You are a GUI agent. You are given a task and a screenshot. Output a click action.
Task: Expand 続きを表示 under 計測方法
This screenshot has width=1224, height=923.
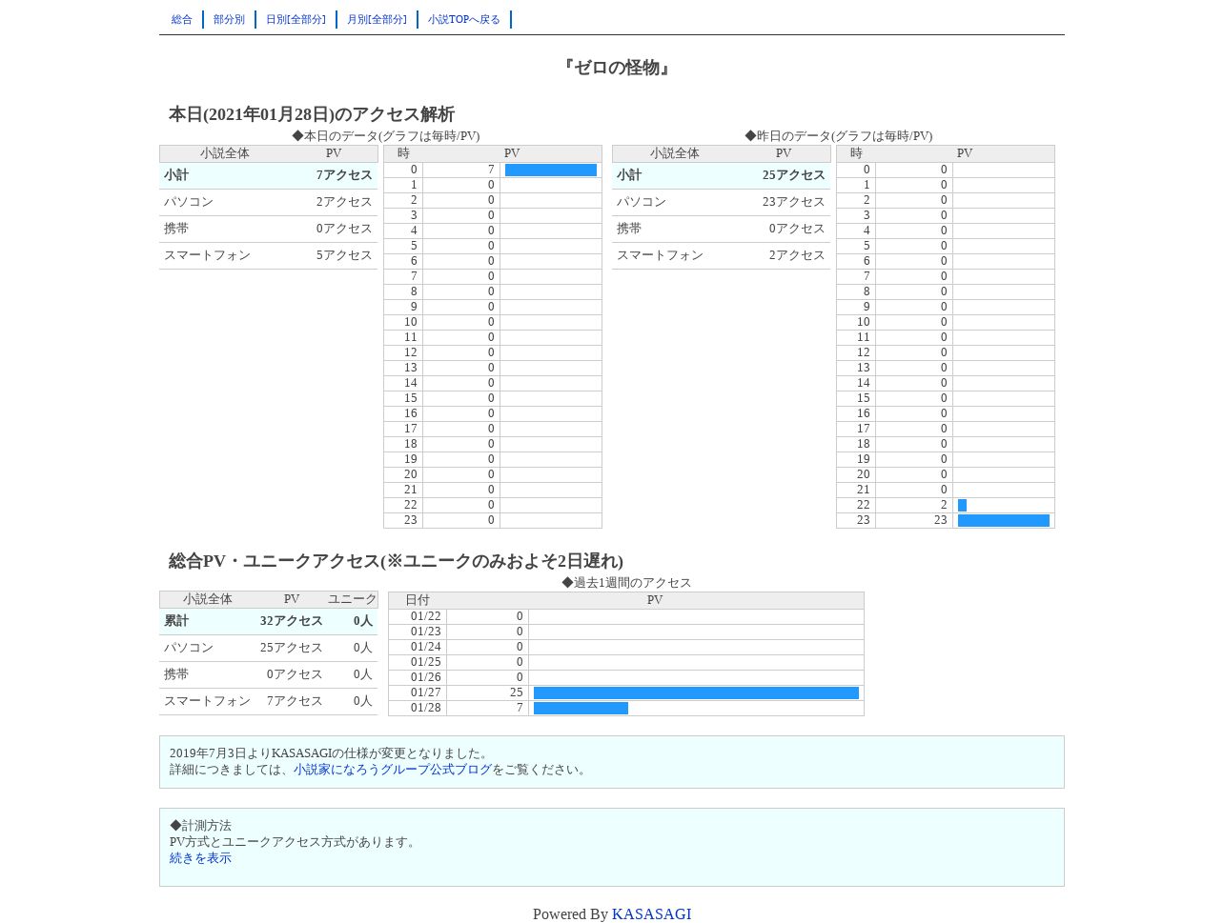click(200, 858)
